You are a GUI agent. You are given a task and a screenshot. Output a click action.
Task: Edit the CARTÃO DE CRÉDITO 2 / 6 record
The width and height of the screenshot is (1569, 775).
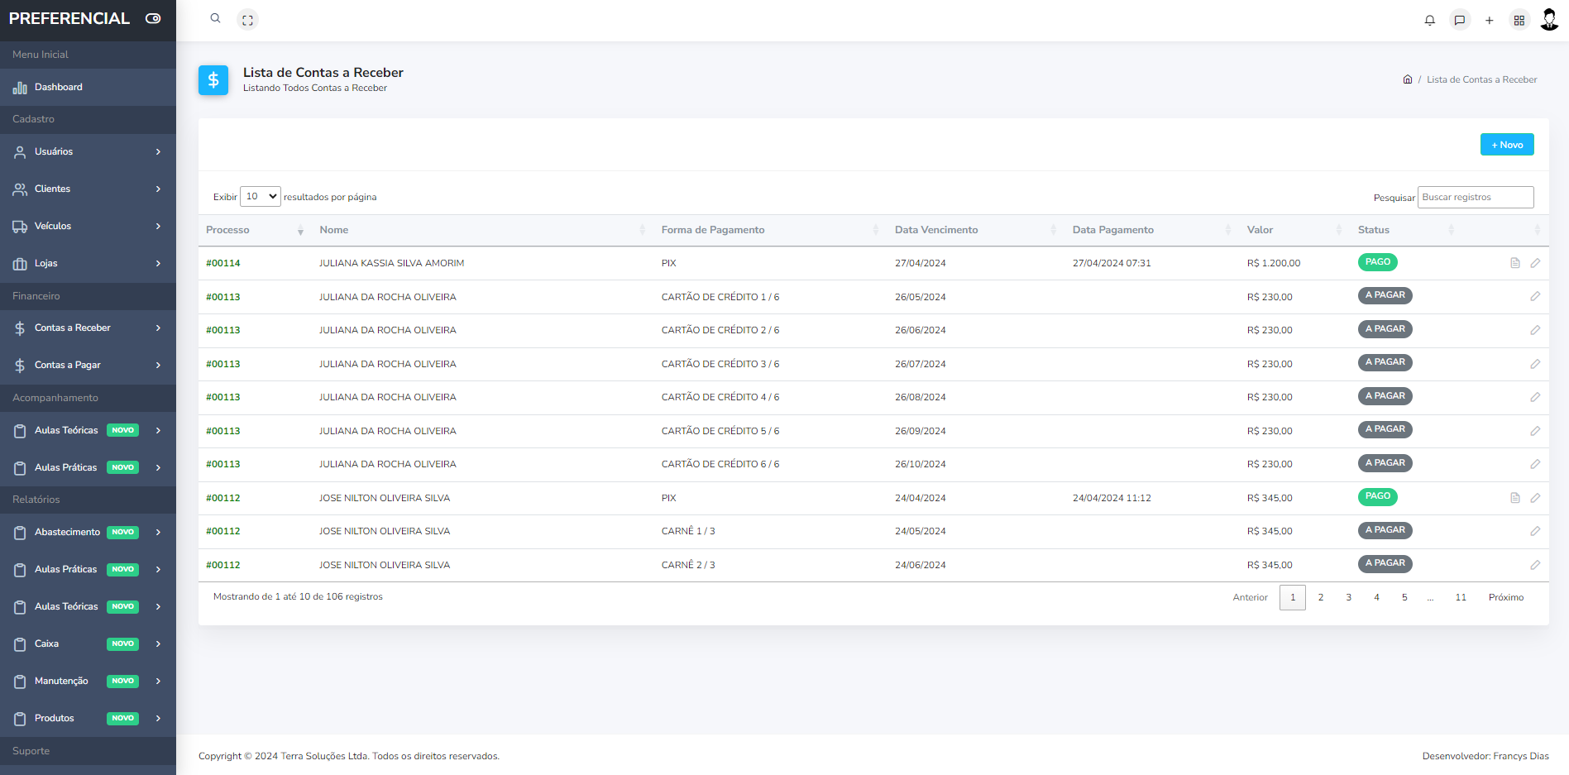[1535, 330]
